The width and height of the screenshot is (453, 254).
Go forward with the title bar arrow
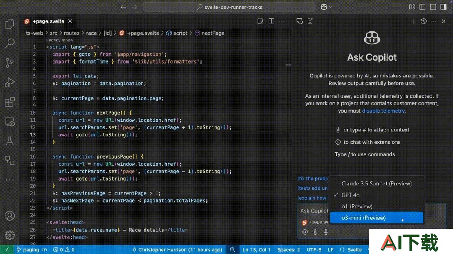click(134, 7)
